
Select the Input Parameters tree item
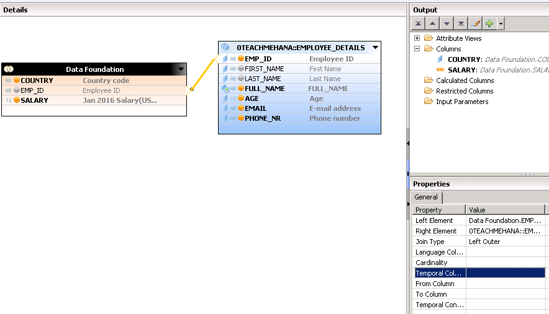coord(462,102)
